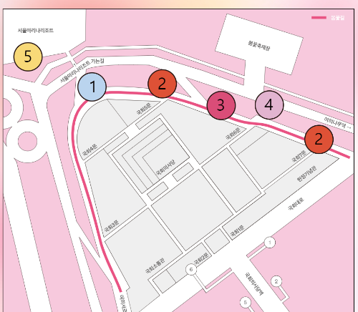Click the 국회대로 road label
The width and height of the screenshot is (358, 312).
(x=296, y=204)
